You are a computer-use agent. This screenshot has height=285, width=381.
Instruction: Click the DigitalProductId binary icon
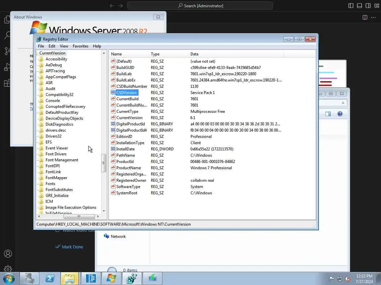113,124
